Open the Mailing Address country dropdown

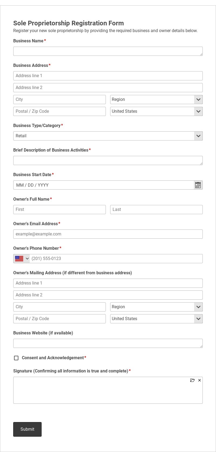[x=156, y=319]
